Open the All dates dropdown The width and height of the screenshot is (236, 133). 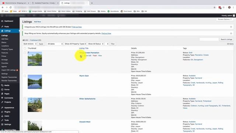(x=55, y=44)
